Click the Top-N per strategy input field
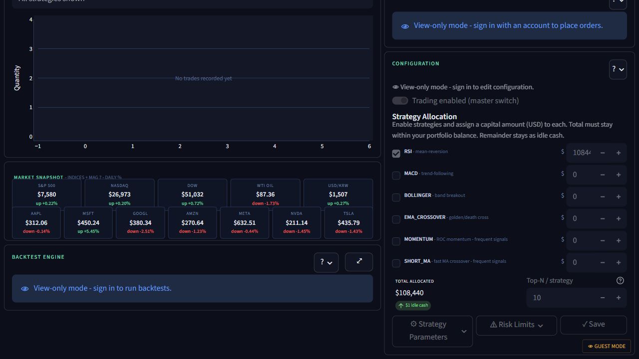639x359 pixels. point(561,298)
